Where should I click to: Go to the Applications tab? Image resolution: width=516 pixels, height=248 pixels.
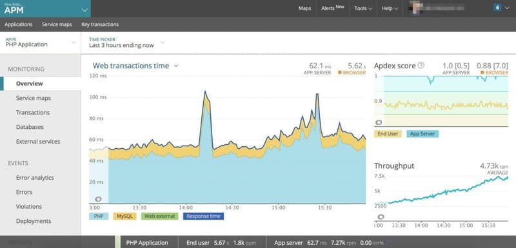tap(19, 24)
